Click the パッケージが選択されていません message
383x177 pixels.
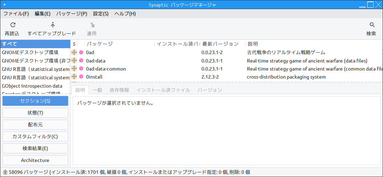[x=115, y=103]
